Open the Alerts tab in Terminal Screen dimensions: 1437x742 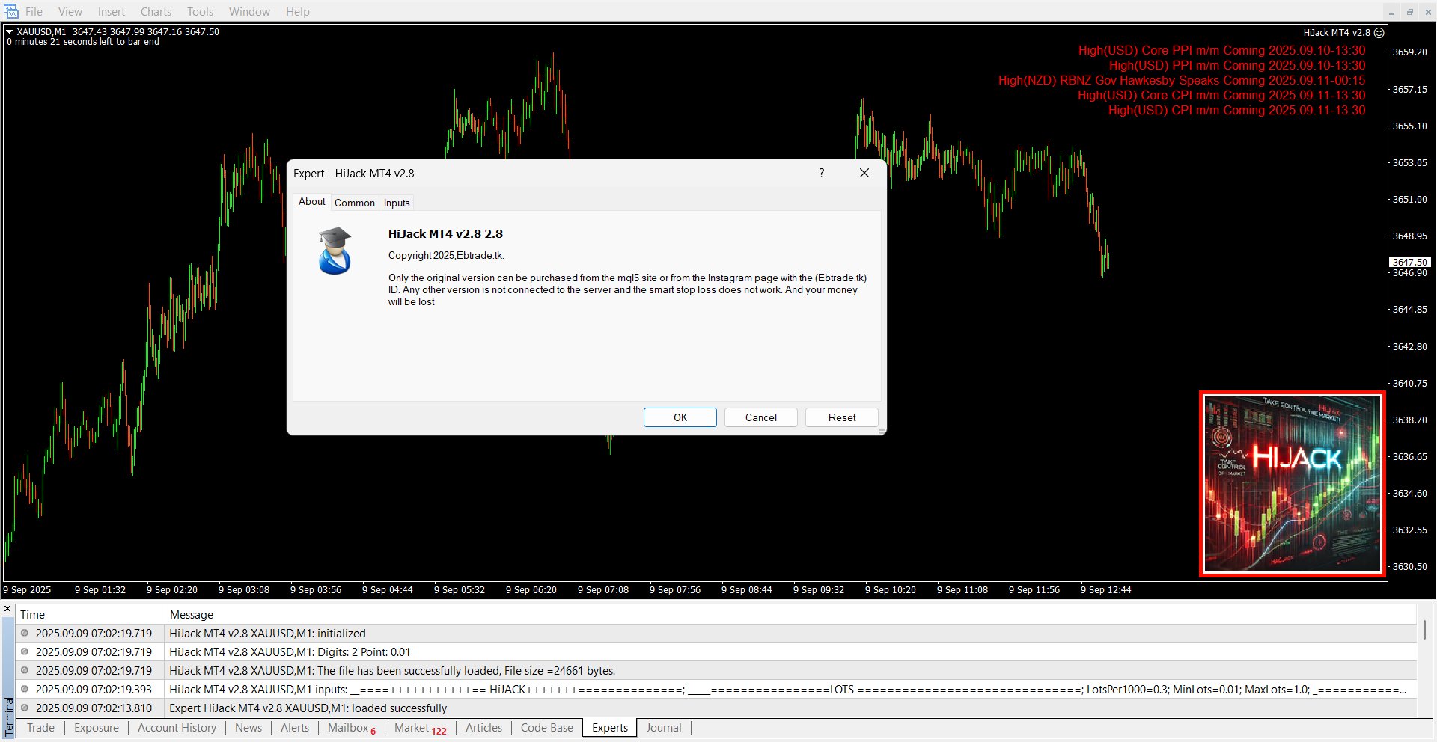(x=295, y=728)
